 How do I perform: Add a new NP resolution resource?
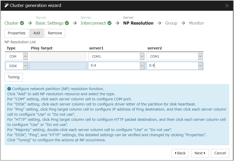(37, 33)
